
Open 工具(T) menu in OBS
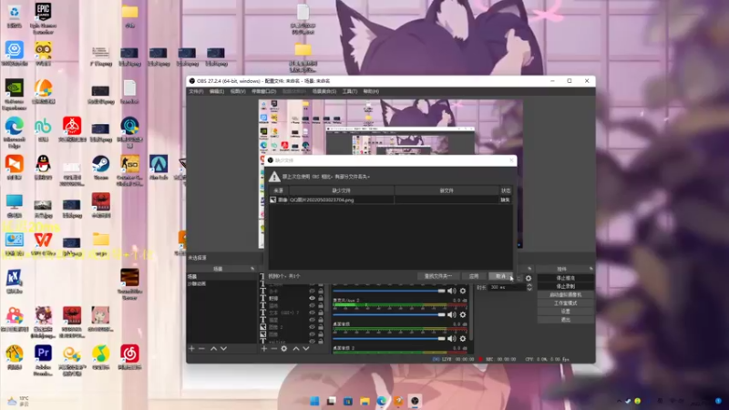pyautogui.click(x=350, y=92)
